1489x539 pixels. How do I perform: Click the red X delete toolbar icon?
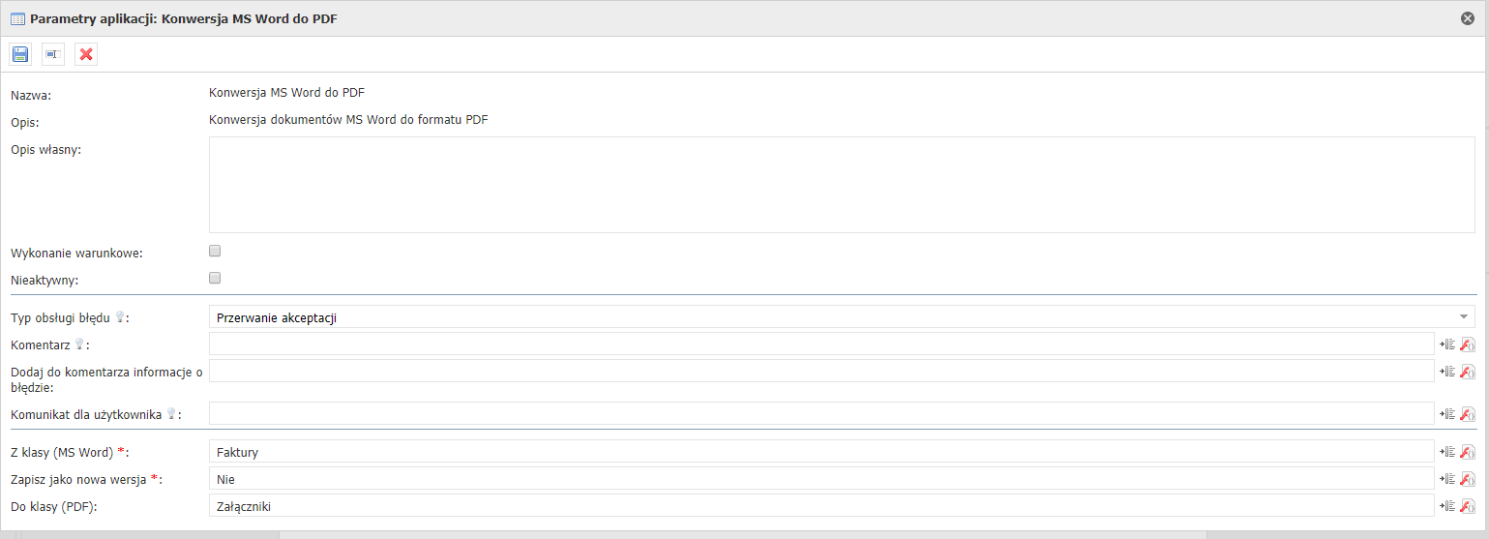[x=86, y=54]
